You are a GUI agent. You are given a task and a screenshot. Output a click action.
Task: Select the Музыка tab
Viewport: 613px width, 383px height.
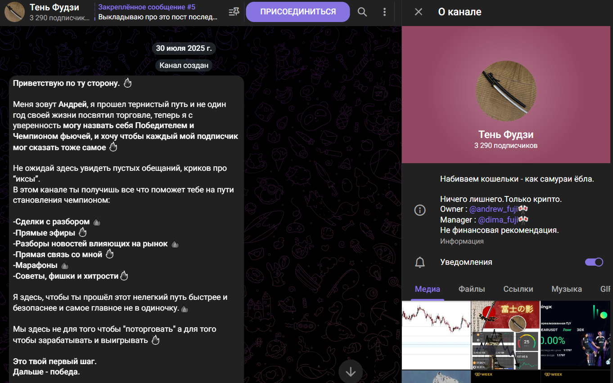click(567, 289)
